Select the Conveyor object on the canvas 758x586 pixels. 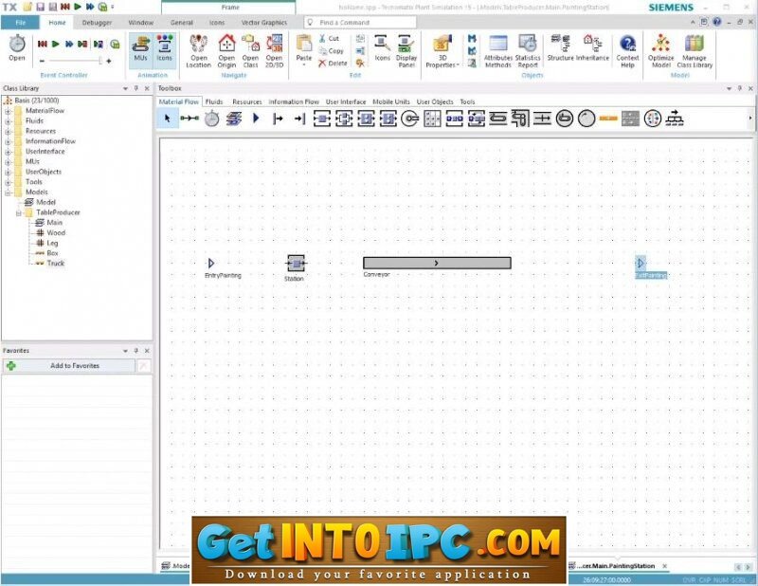tap(437, 263)
